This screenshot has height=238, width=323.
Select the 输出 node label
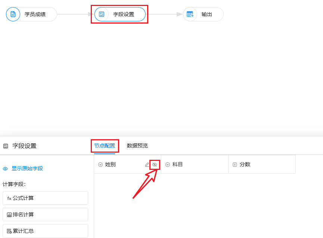click(x=207, y=14)
